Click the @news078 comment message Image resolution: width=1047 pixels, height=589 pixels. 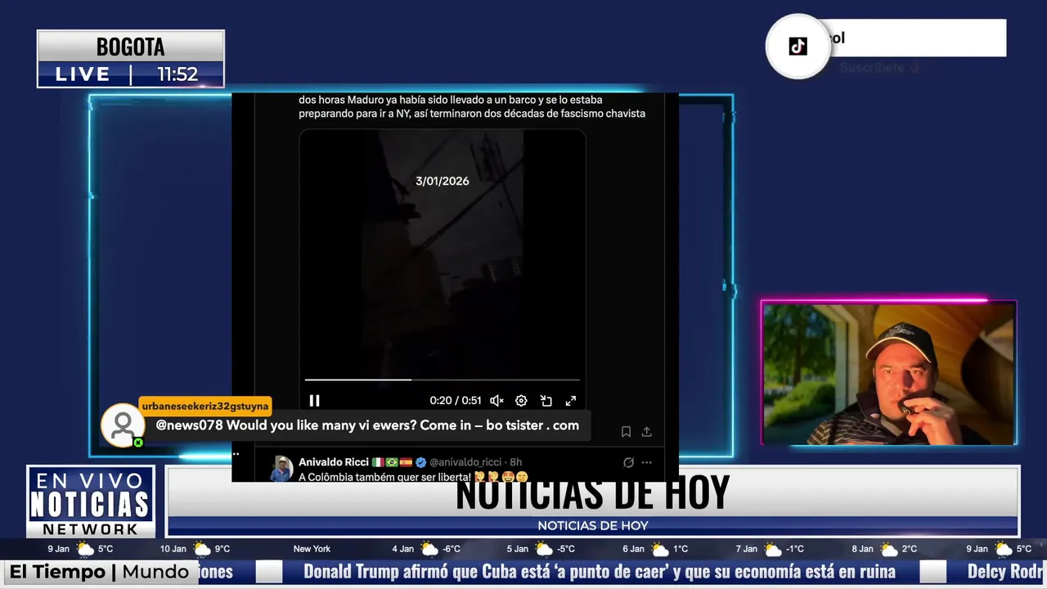[367, 425]
